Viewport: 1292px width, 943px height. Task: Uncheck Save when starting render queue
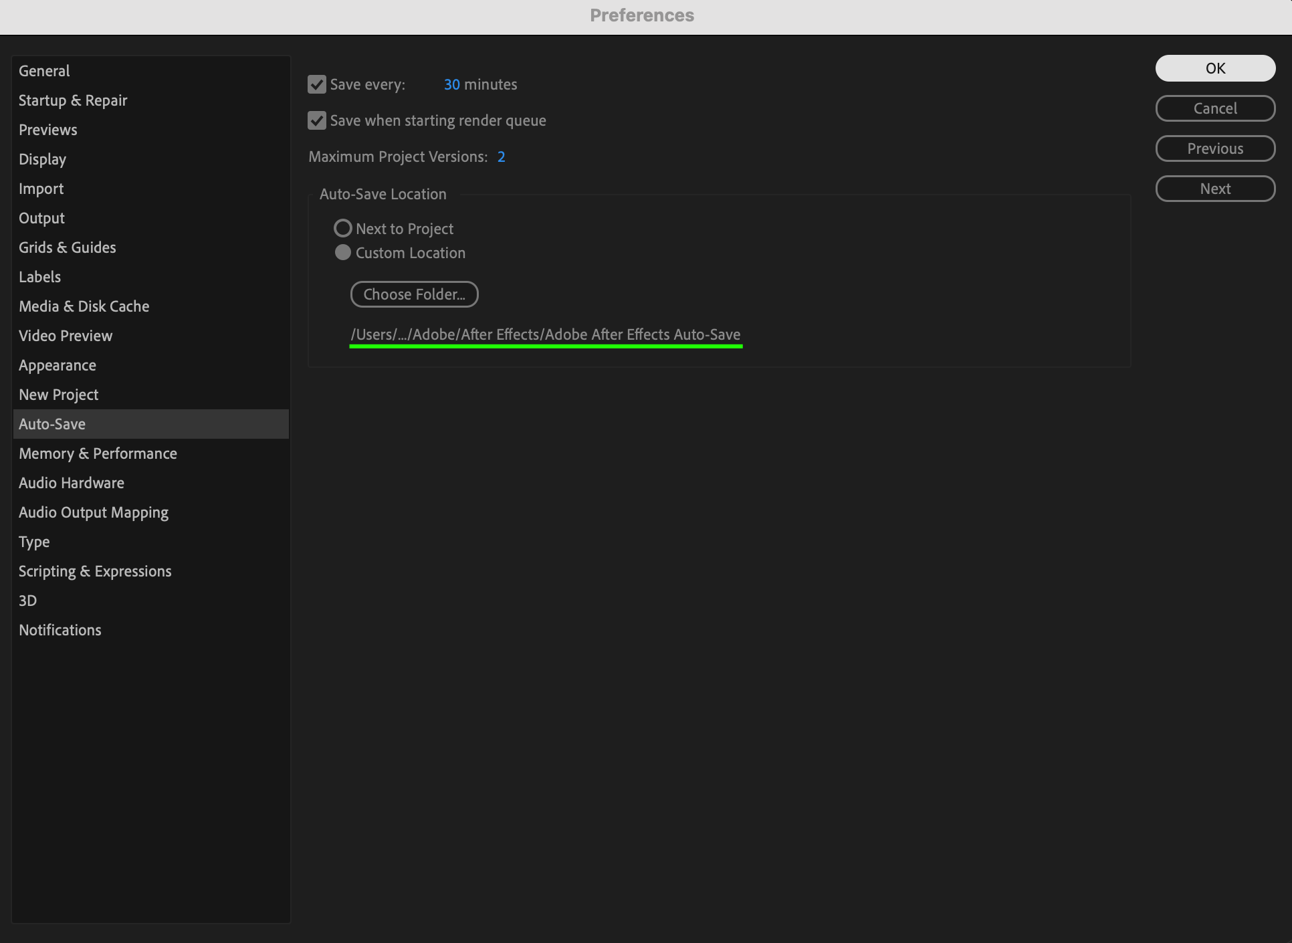coord(317,120)
